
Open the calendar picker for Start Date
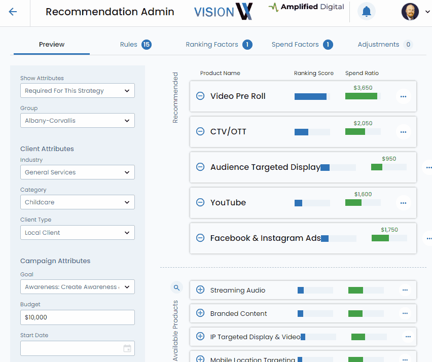[127, 348]
